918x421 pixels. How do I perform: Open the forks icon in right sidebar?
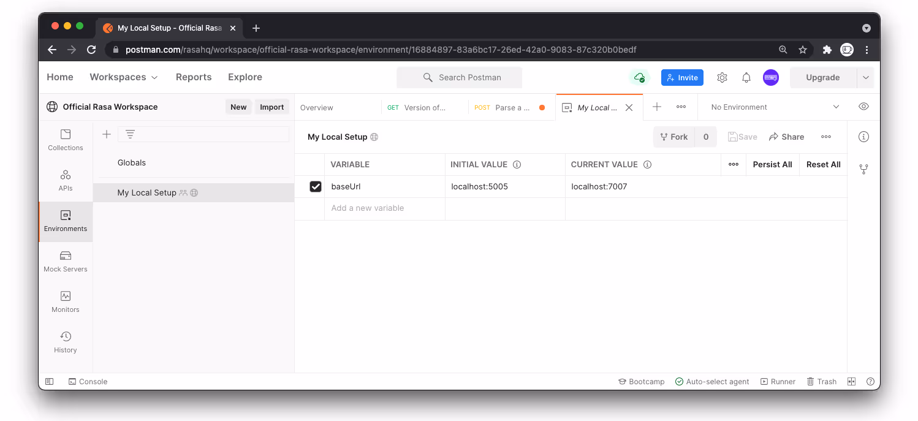863,169
